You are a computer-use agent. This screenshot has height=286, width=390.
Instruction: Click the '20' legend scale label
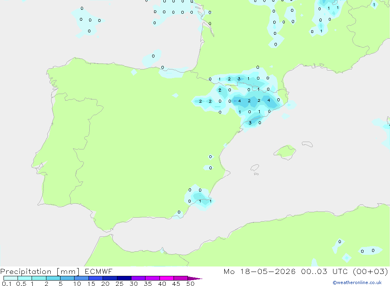point(105,284)
